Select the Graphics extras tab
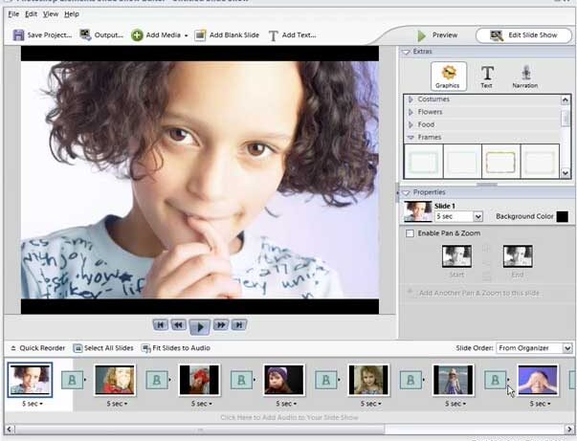The image size is (577, 441). tap(448, 77)
